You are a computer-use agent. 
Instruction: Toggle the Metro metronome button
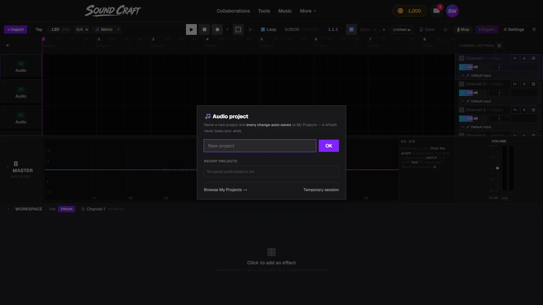[x=104, y=29]
